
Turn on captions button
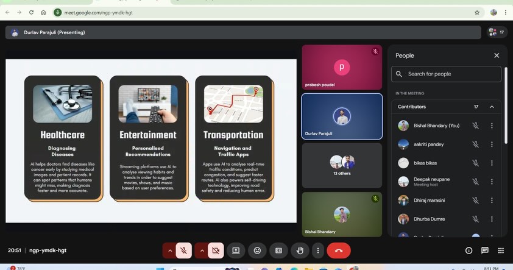[x=278, y=250]
